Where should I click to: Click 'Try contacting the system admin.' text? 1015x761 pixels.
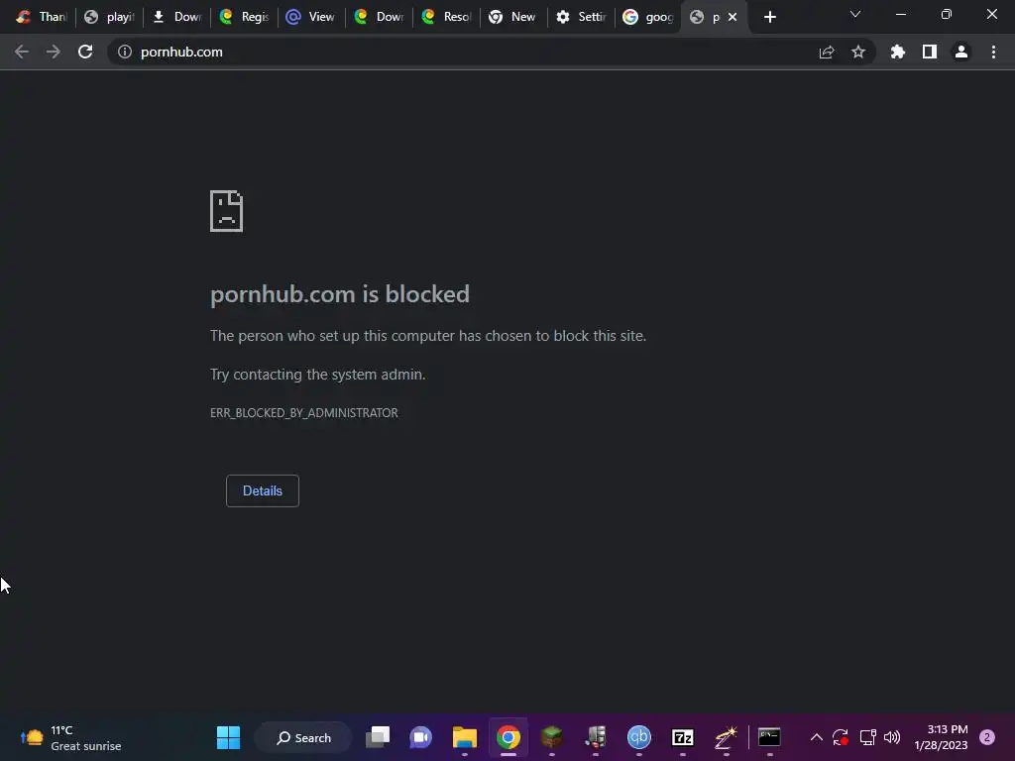tap(318, 374)
